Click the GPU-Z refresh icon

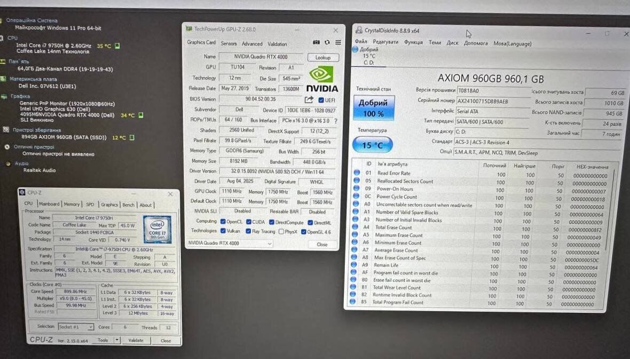pyautogui.click(x=327, y=43)
